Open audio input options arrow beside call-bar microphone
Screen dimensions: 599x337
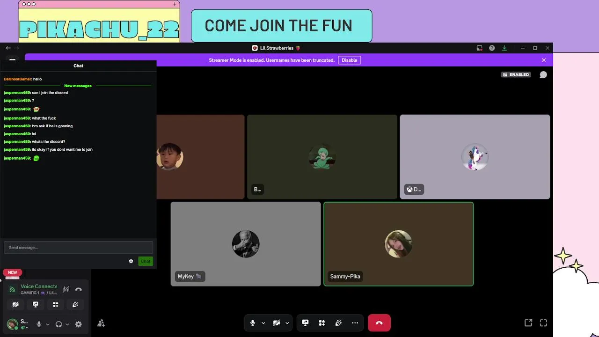[x=263, y=323]
